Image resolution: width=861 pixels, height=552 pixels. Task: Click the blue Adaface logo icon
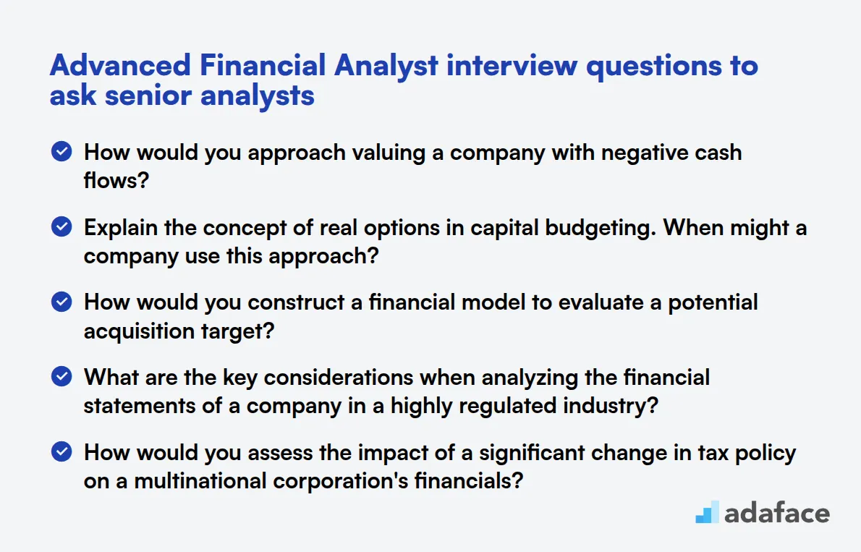tap(708, 512)
